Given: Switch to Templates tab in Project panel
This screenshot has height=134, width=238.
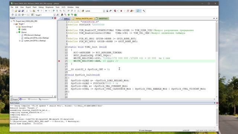Looking at the screenshot, I should (44, 99).
